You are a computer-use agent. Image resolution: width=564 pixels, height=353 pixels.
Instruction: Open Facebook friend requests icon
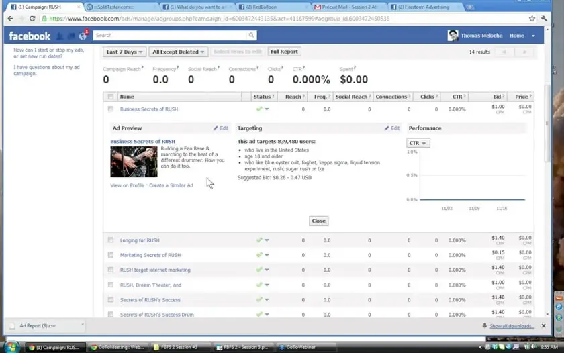tap(60, 36)
